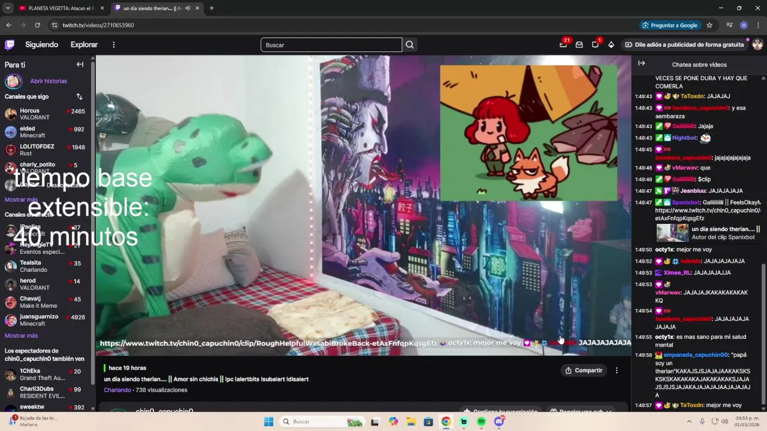Viewport: 767px width, 431px height.
Task: Click Dile adiós a publicidad button
Action: [x=684, y=44]
